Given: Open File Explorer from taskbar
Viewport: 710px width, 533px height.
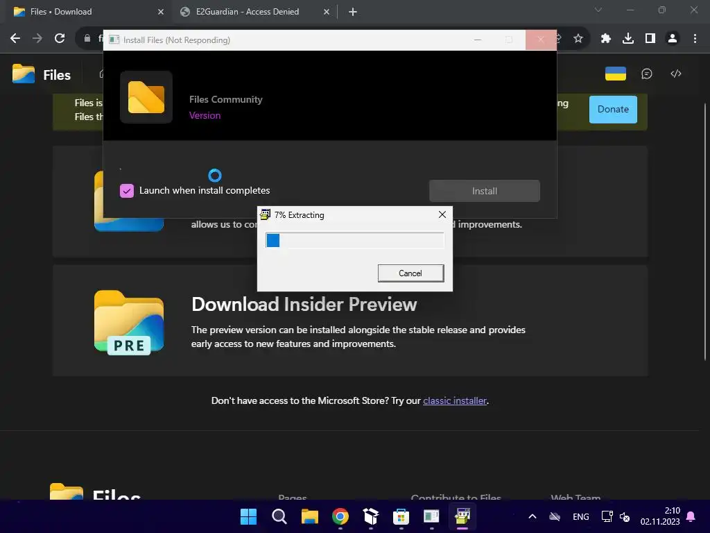Looking at the screenshot, I should pos(310,516).
